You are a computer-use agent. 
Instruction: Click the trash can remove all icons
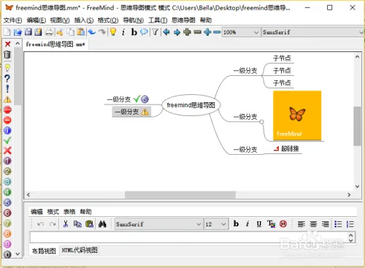7,55
